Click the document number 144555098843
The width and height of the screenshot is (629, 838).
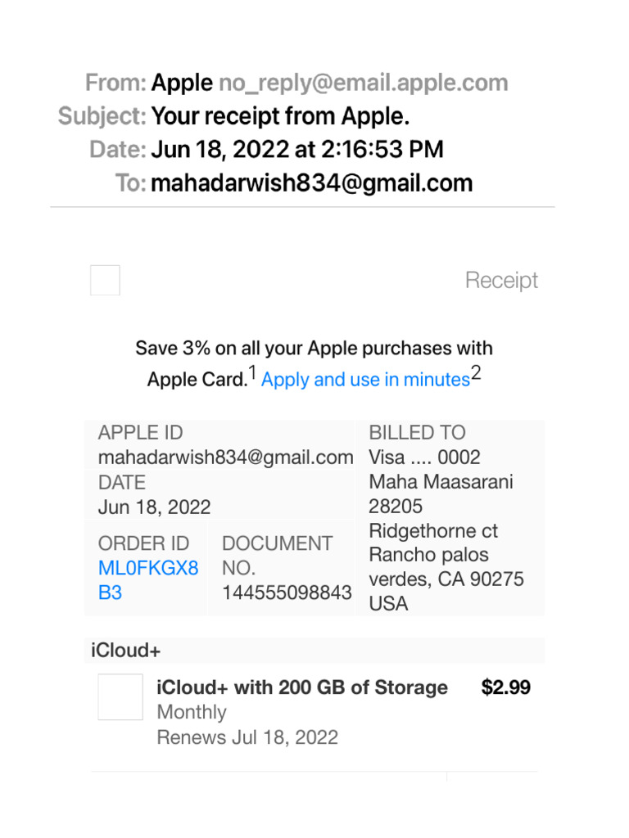pos(287,592)
